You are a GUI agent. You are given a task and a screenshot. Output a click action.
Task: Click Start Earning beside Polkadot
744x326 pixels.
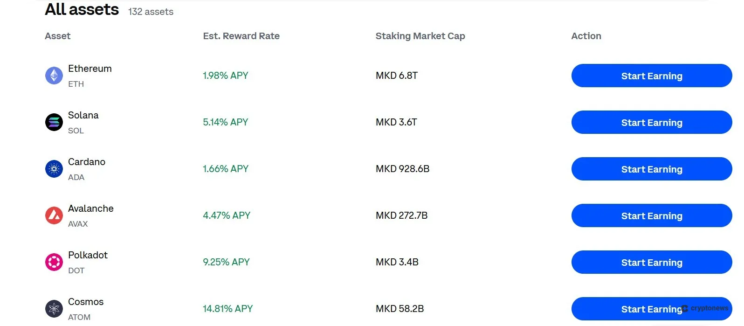click(651, 262)
